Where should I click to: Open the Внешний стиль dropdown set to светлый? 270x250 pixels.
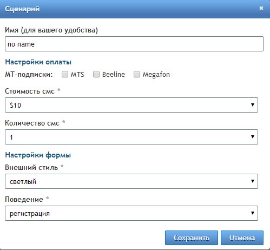click(x=131, y=181)
